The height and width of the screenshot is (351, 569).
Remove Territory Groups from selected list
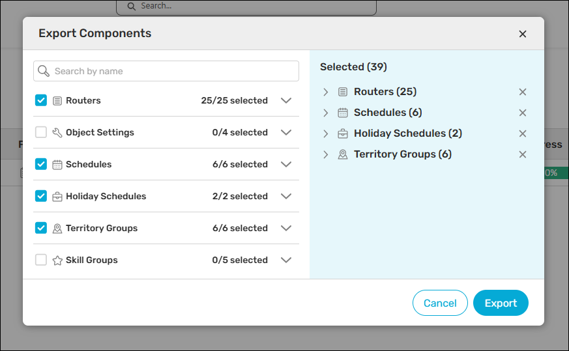(x=522, y=154)
